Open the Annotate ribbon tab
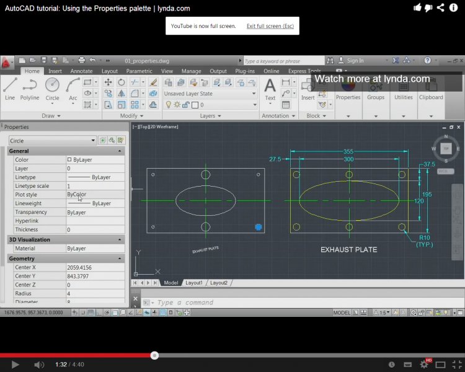Screen dimensions: 465x372 click(x=81, y=71)
